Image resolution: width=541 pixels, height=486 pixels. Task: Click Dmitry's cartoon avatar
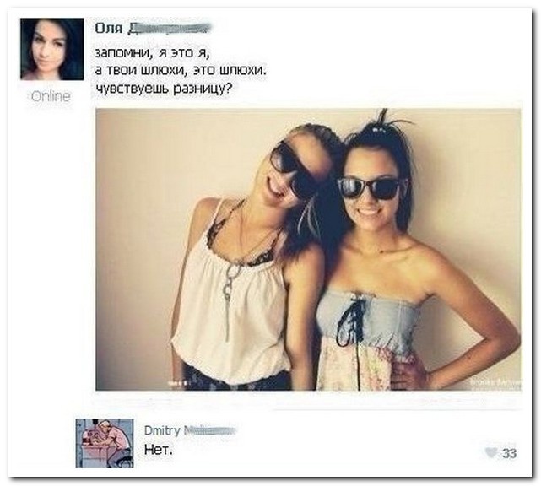(x=105, y=443)
